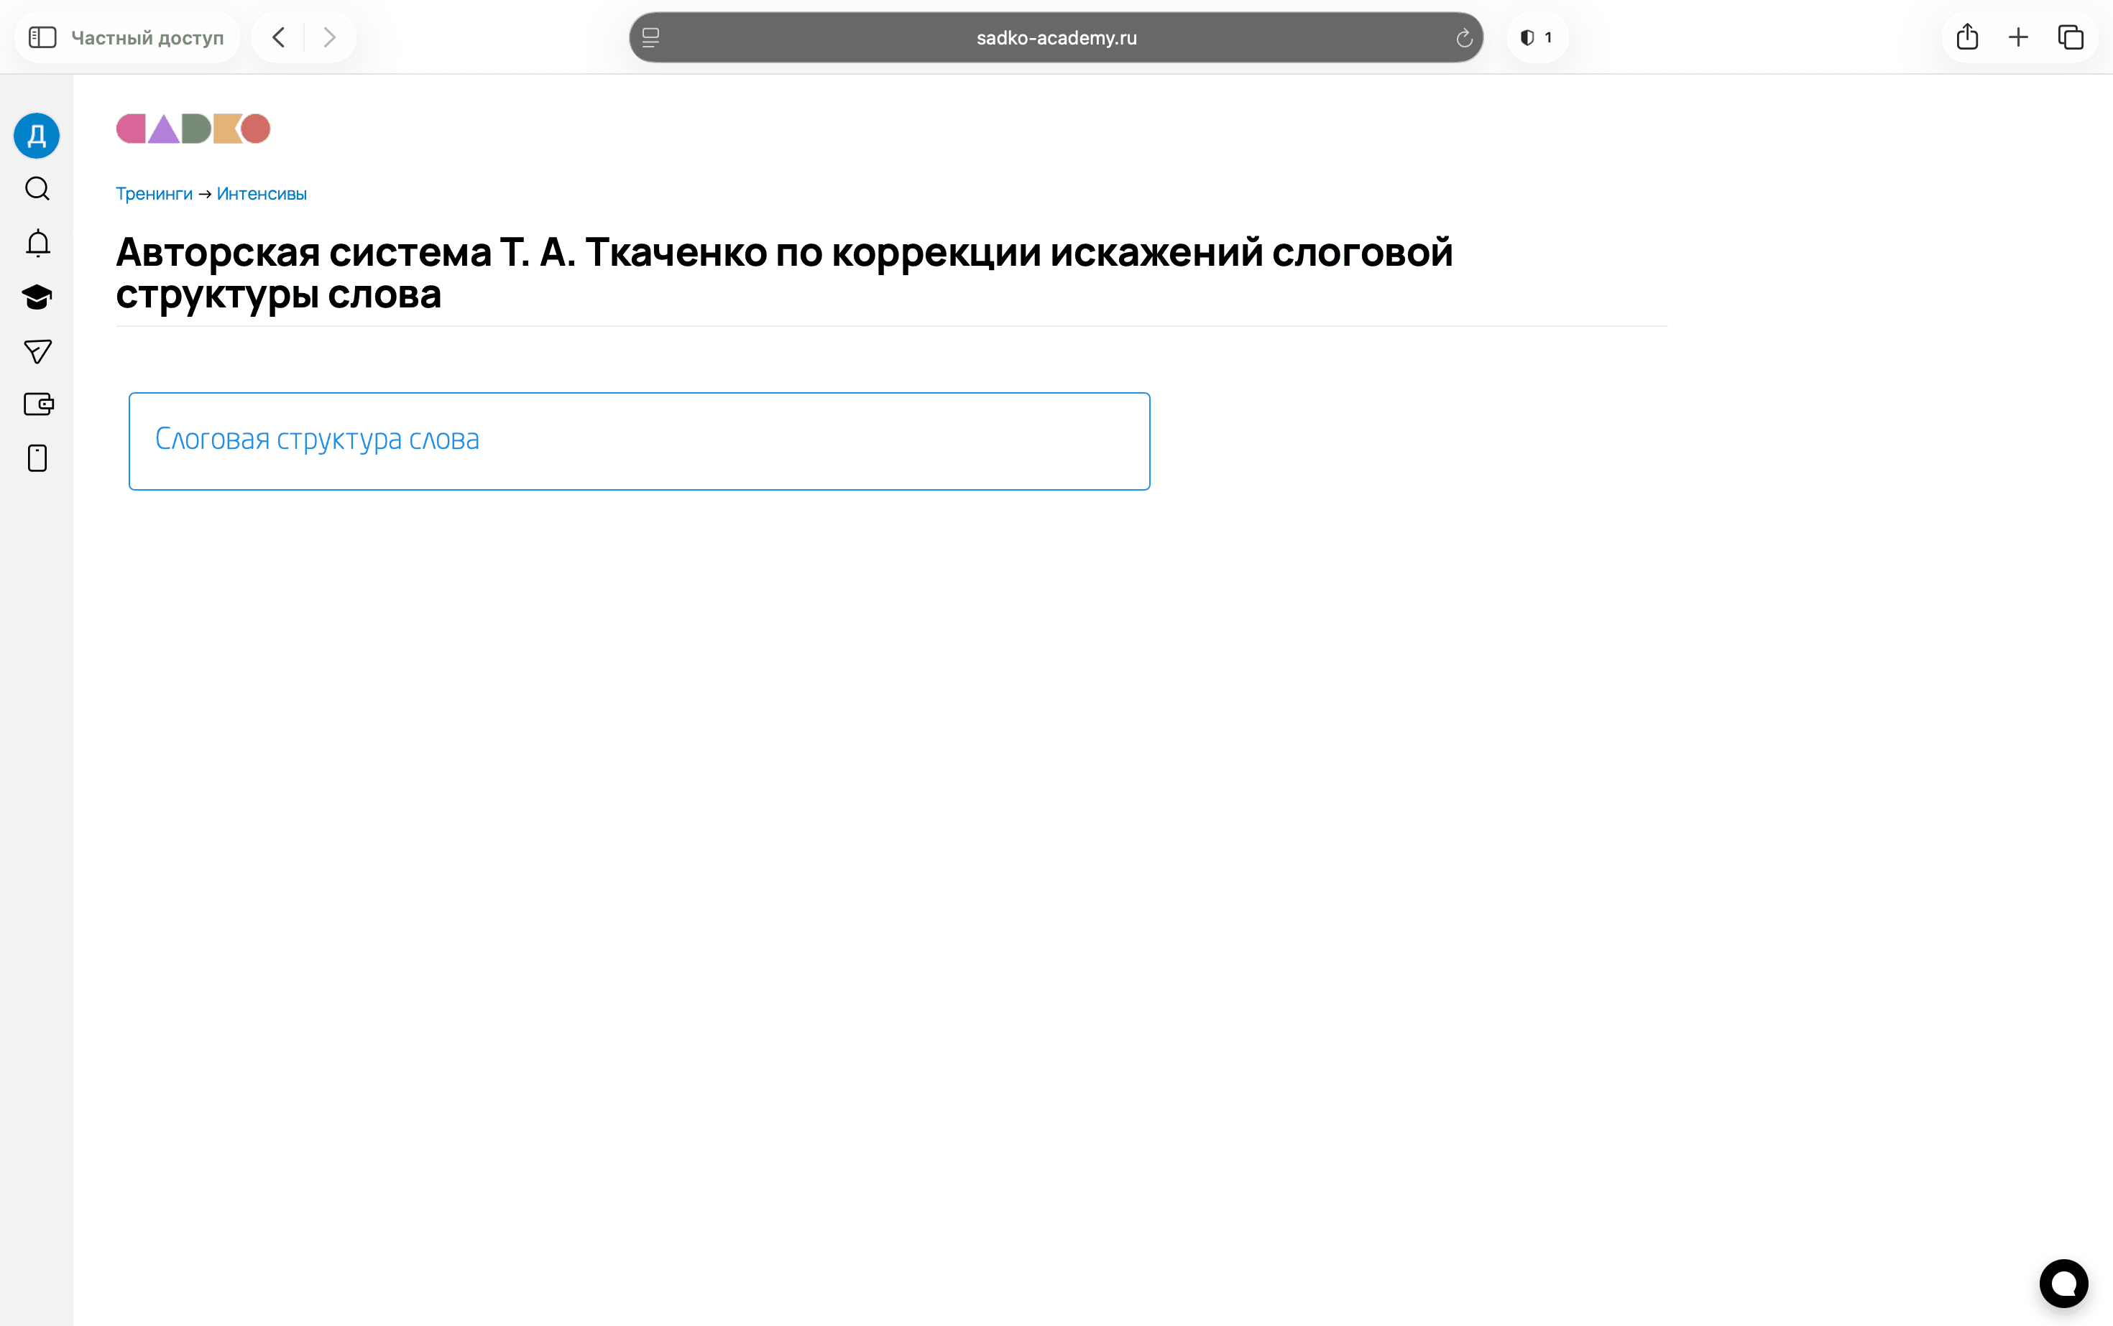Image resolution: width=2113 pixels, height=1326 pixels.
Task: Open the chat bubble in the bottom corner
Action: 2064,1283
